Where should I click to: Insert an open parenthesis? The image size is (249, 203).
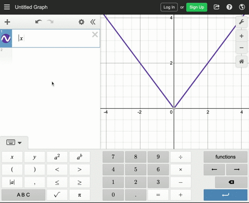tap(12, 169)
